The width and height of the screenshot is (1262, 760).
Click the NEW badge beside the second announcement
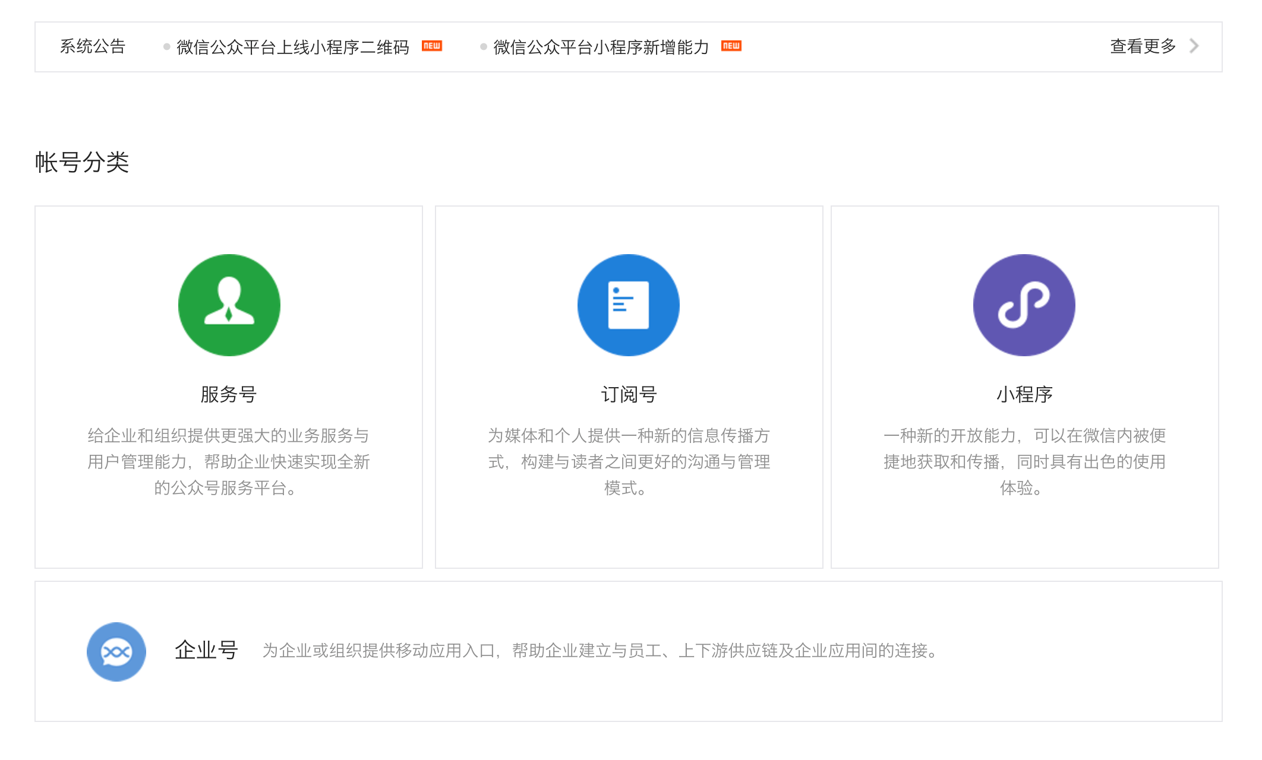point(731,45)
